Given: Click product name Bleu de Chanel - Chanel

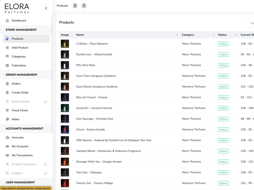Looking at the screenshot, I should pyautogui.click(x=92, y=97).
